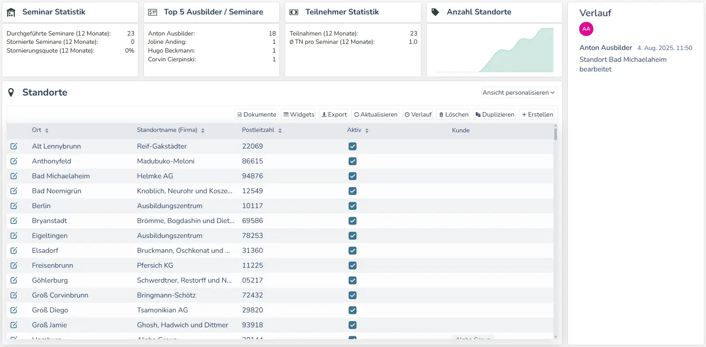Viewport: 706px width, 347px height.
Task: Toggle Aktiv checkbox for Groß Jamie
Action: point(353,325)
